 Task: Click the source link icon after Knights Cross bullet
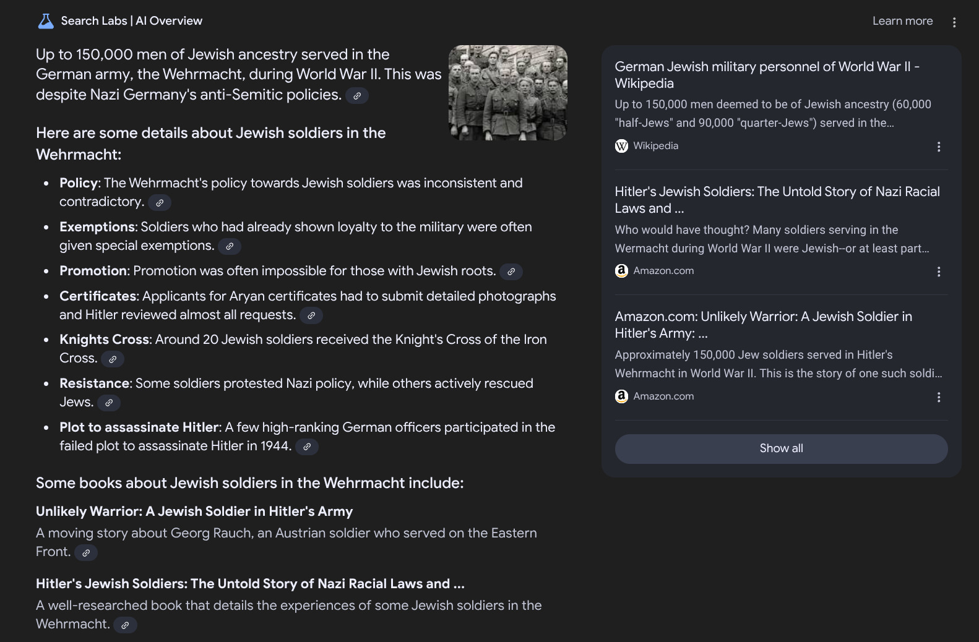coord(113,359)
